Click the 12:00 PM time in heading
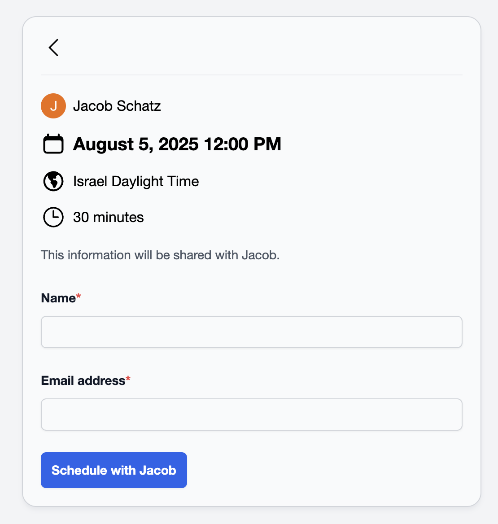The height and width of the screenshot is (524, 498). [242, 144]
